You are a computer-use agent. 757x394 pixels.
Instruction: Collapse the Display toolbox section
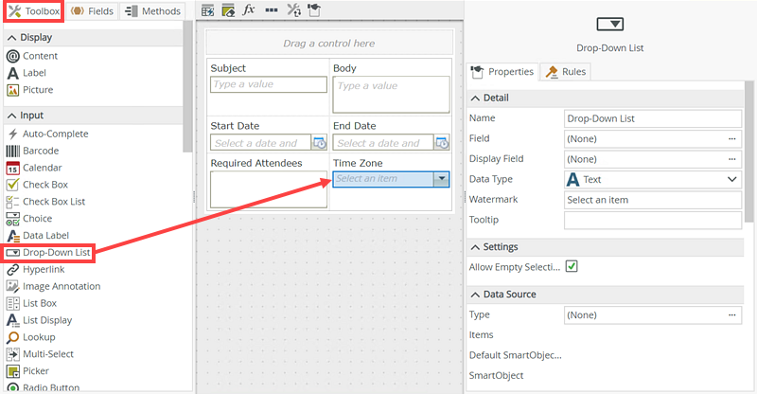pyautogui.click(x=12, y=37)
